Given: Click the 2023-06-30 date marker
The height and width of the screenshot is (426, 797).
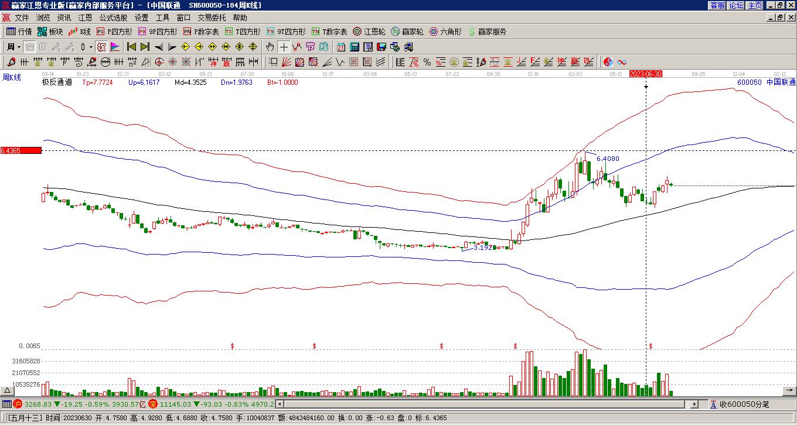Looking at the screenshot, I should tap(646, 74).
